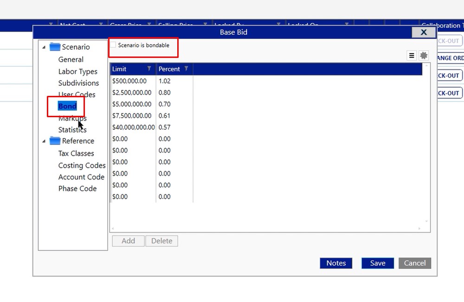464x302 pixels.
Task: Collapse the Reference tree node arrow
Action: pos(44,141)
